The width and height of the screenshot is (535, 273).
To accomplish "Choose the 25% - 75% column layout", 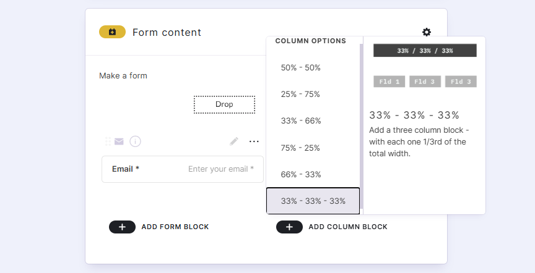I will point(301,94).
